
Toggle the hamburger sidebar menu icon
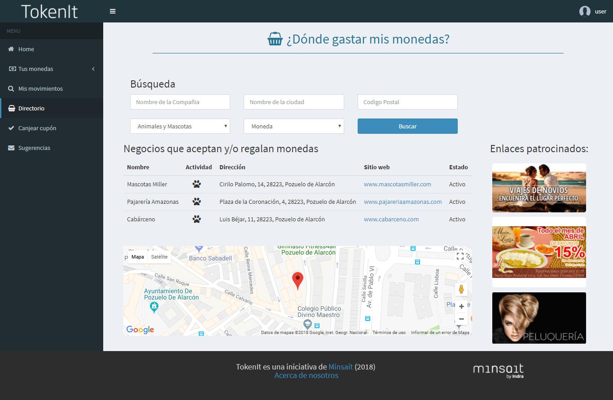pos(113,11)
